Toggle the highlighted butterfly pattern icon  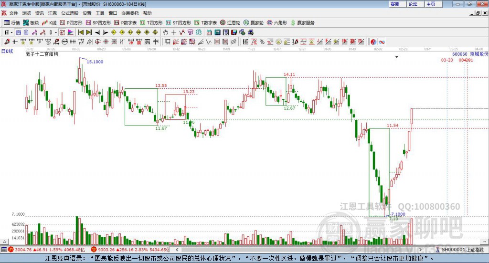tap(19, 32)
